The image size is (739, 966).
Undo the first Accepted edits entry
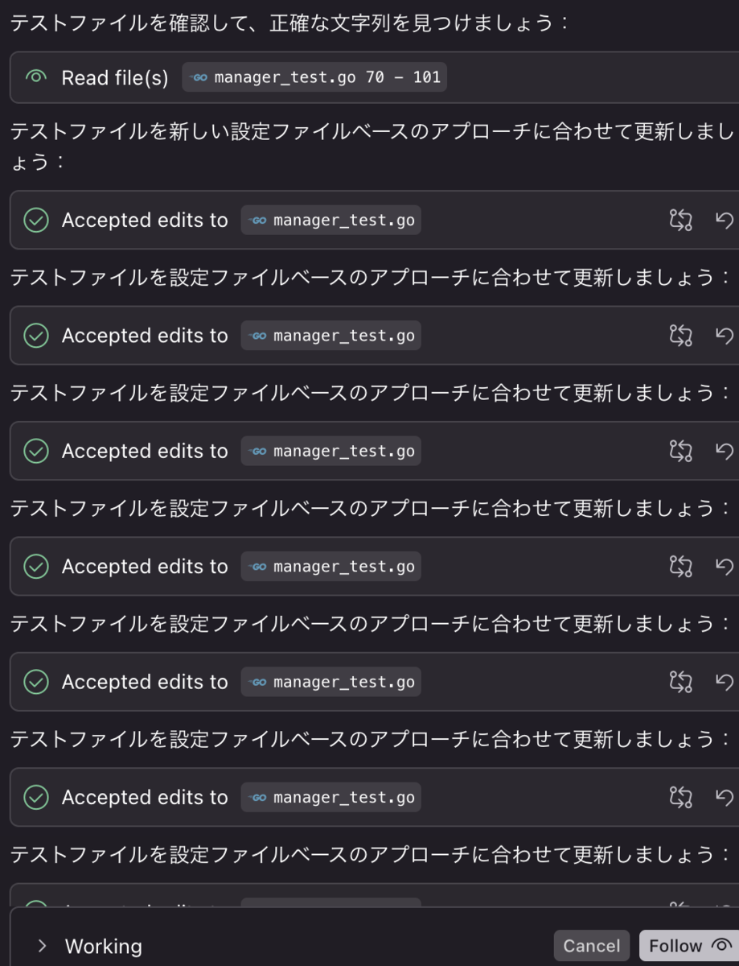point(725,220)
